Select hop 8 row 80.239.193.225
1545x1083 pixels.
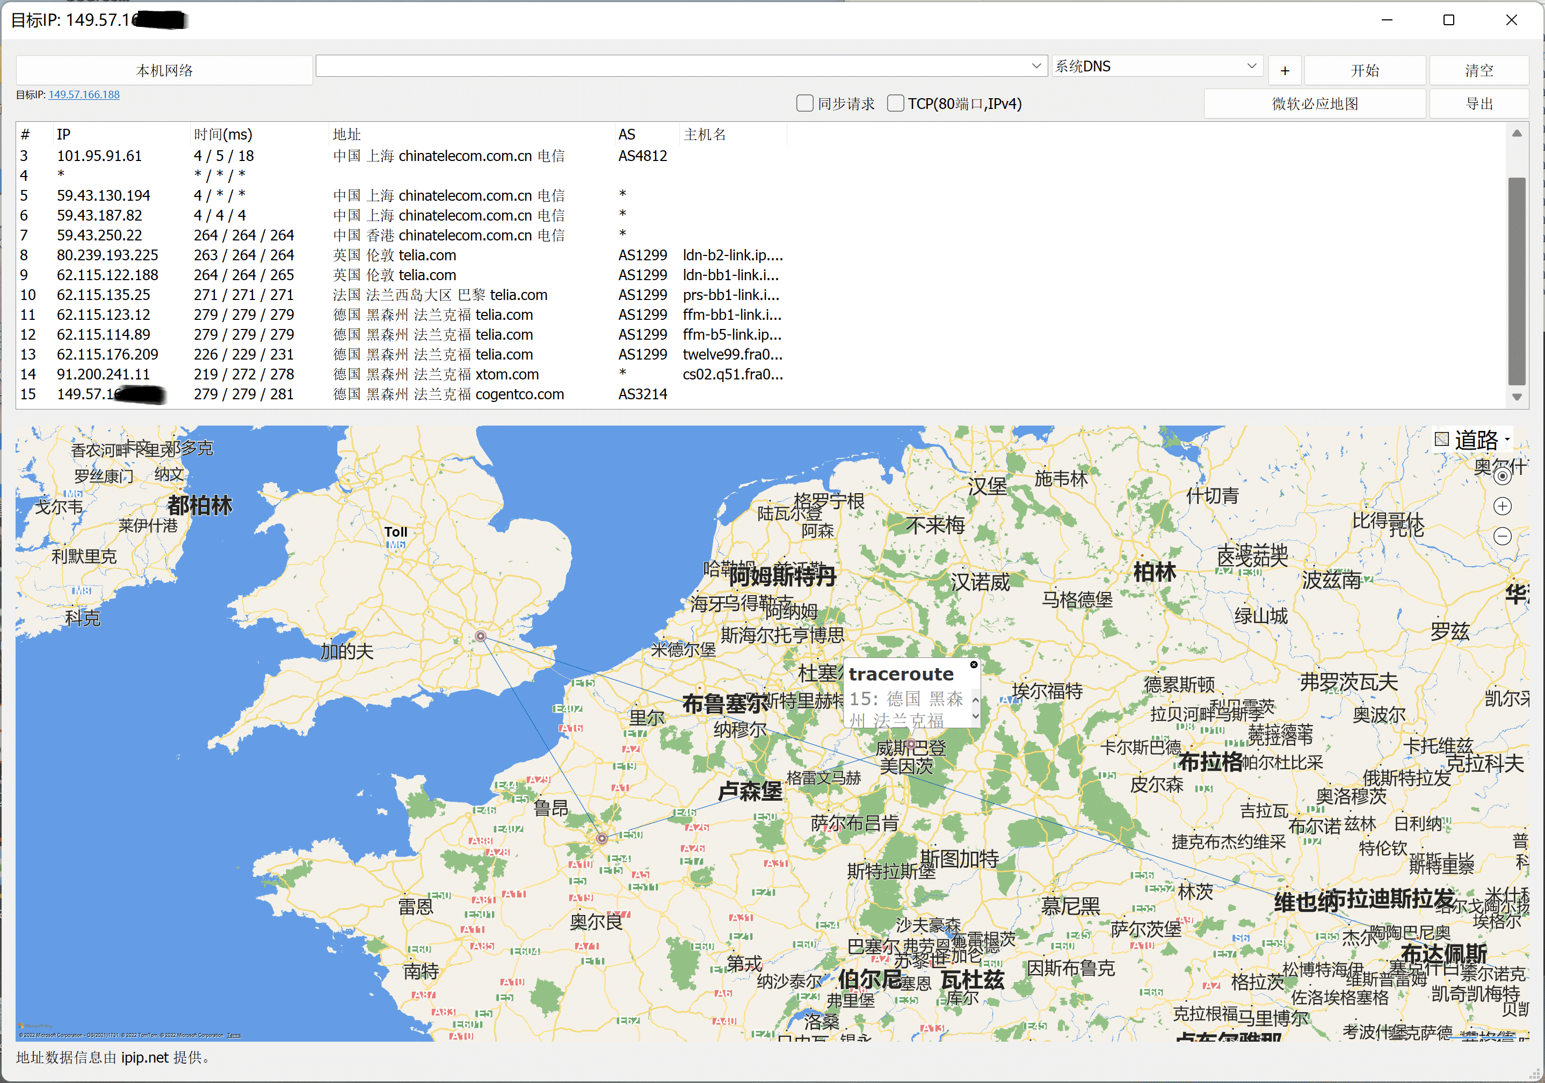[401, 255]
